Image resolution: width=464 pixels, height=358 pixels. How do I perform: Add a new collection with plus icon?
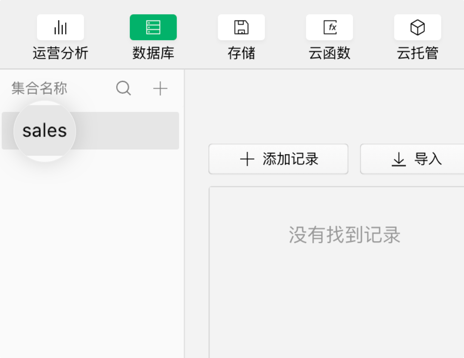(160, 88)
